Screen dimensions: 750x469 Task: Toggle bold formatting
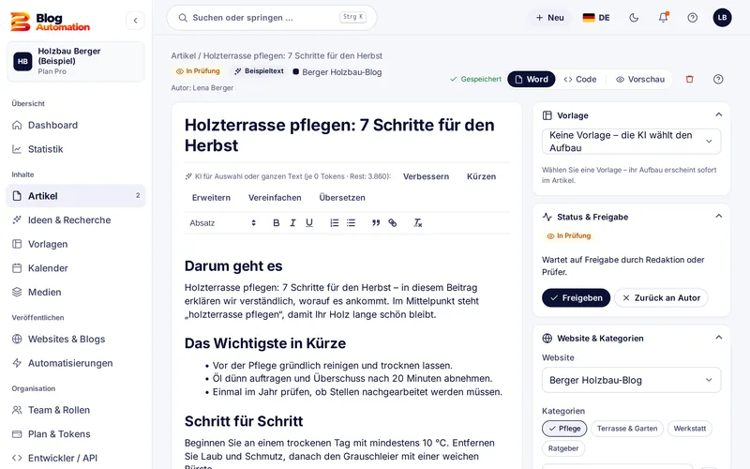[x=276, y=223]
